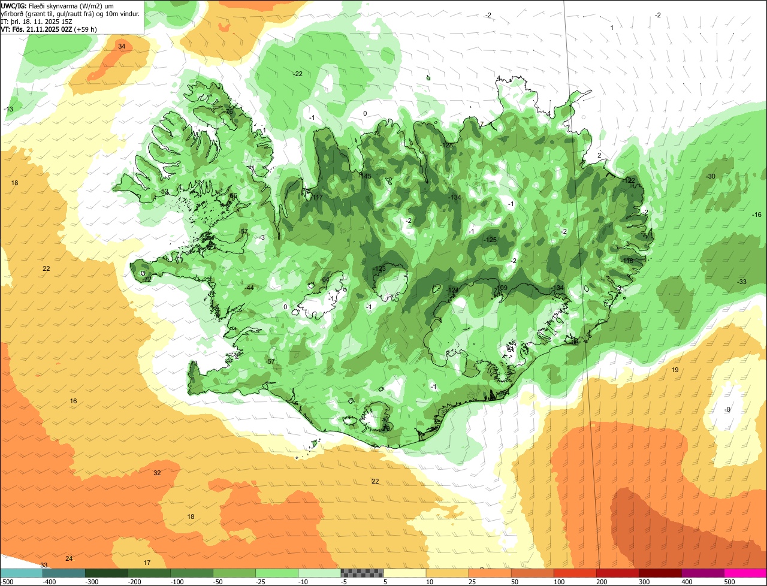Click the teal -400 to -300 legend swatch
The image size is (767, 586).
[x=64, y=573]
